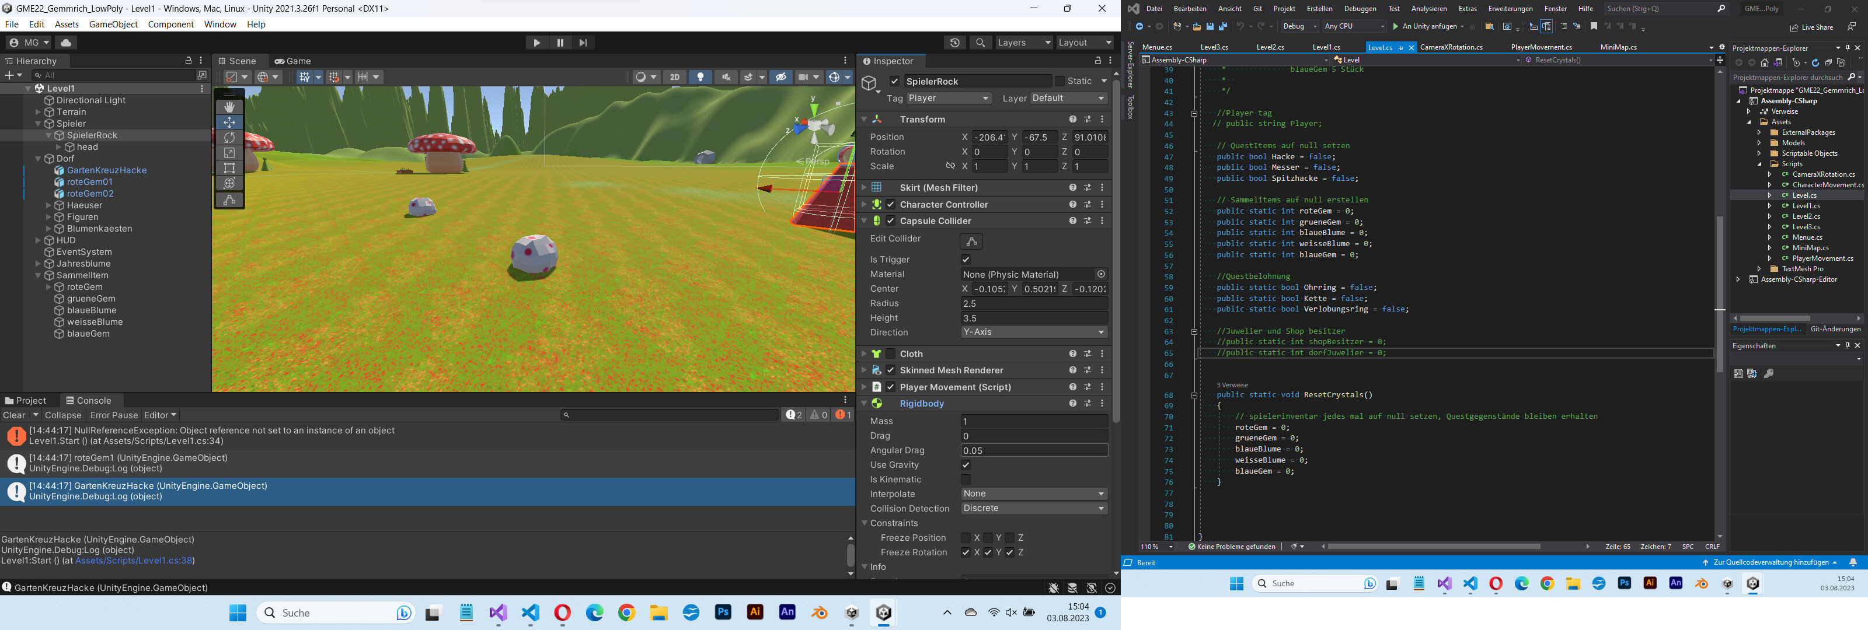Viewport: 1868px width, 630px height.
Task: Click the Step frame button
Action: tap(583, 43)
